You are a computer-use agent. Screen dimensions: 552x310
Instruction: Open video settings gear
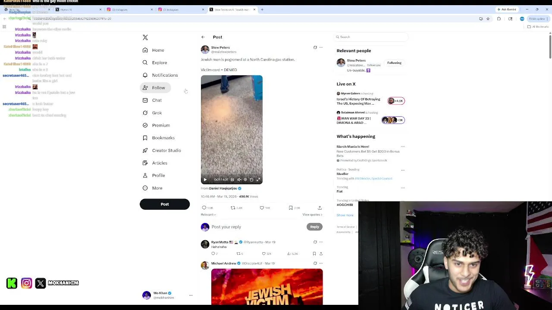(245, 180)
